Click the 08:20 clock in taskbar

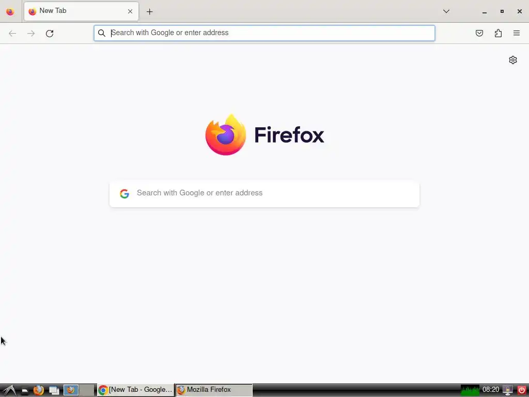coord(491,390)
